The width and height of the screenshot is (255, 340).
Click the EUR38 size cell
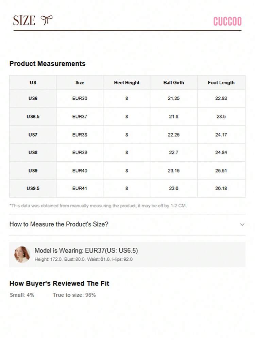point(80,135)
